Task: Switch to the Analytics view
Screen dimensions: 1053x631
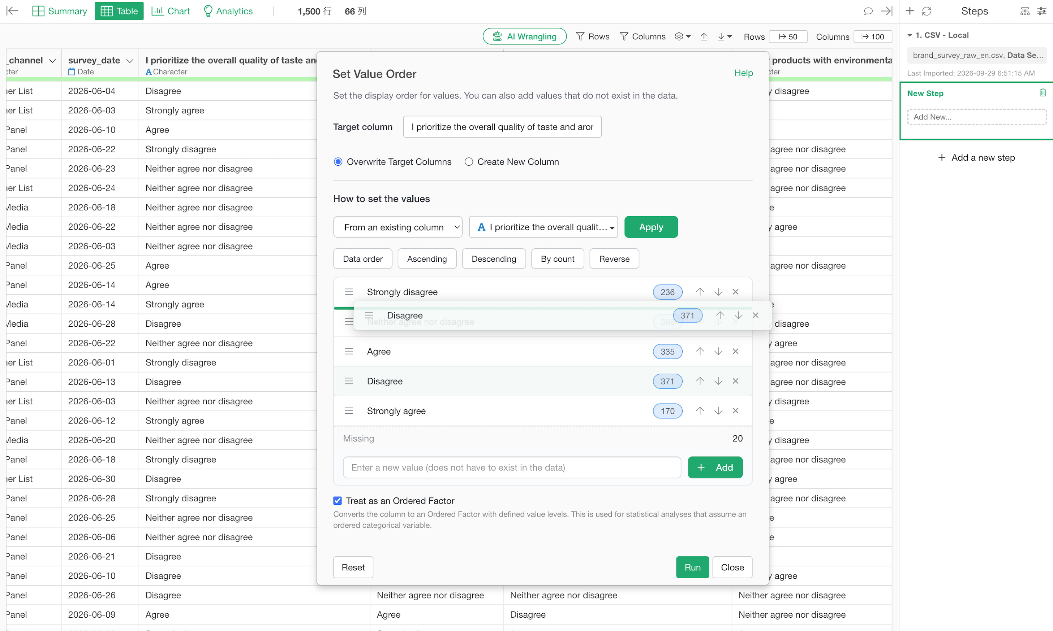Action: point(228,11)
